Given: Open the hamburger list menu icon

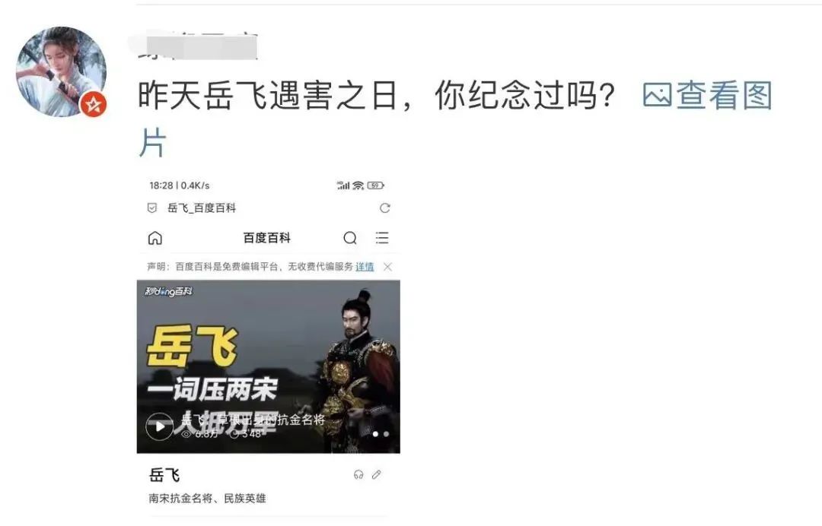Looking at the screenshot, I should coord(382,238).
